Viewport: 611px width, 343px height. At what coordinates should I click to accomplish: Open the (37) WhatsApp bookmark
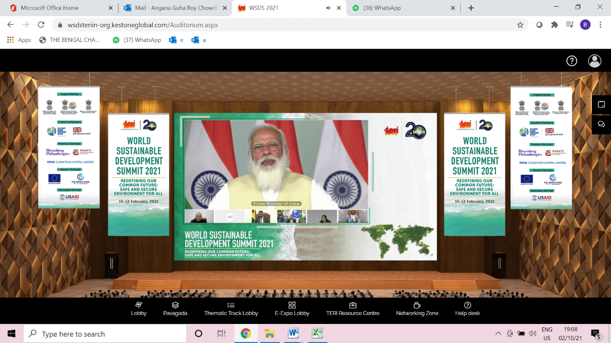137,40
